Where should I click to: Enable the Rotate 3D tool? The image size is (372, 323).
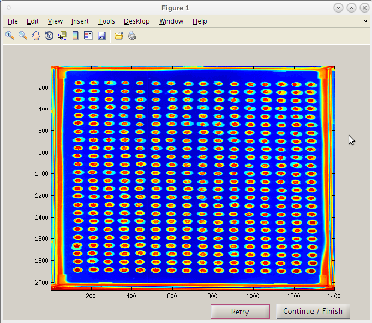(49, 36)
